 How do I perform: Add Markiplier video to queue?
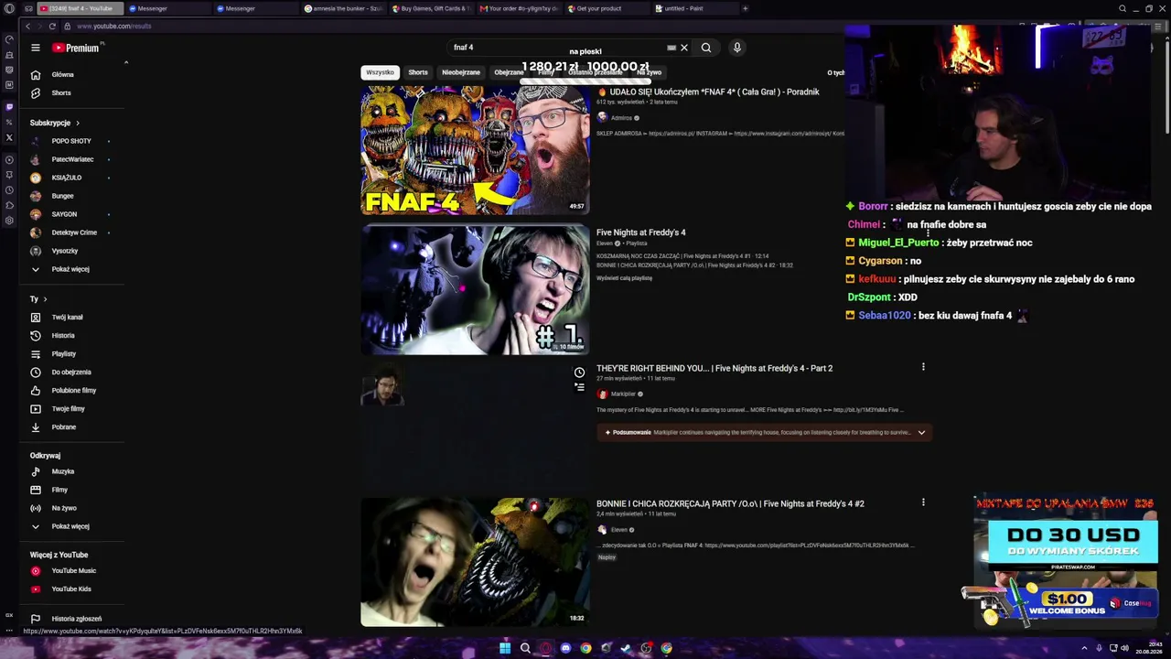click(x=579, y=387)
